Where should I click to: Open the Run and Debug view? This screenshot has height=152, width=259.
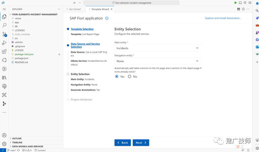4,43
